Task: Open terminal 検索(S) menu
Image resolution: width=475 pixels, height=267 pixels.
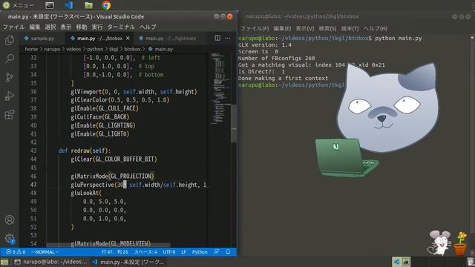Action: click(x=327, y=28)
